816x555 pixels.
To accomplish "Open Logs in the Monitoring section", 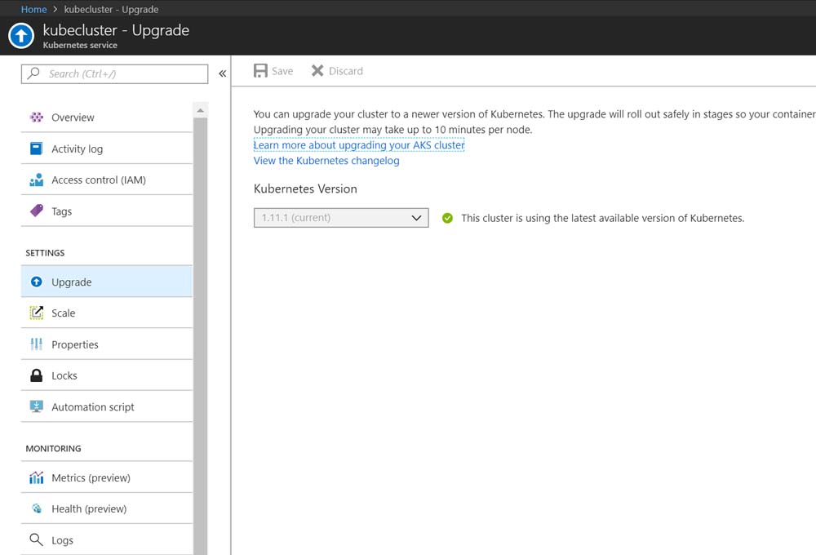I will (62, 540).
